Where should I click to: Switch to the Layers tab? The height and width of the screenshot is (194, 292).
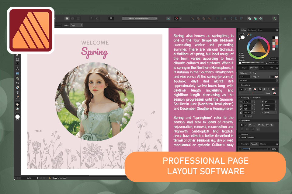(x=245, y=68)
